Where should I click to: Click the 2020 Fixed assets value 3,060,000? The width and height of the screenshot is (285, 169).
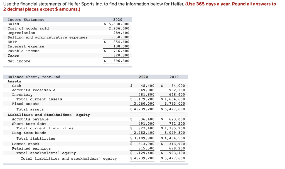(x=144, y=104)
